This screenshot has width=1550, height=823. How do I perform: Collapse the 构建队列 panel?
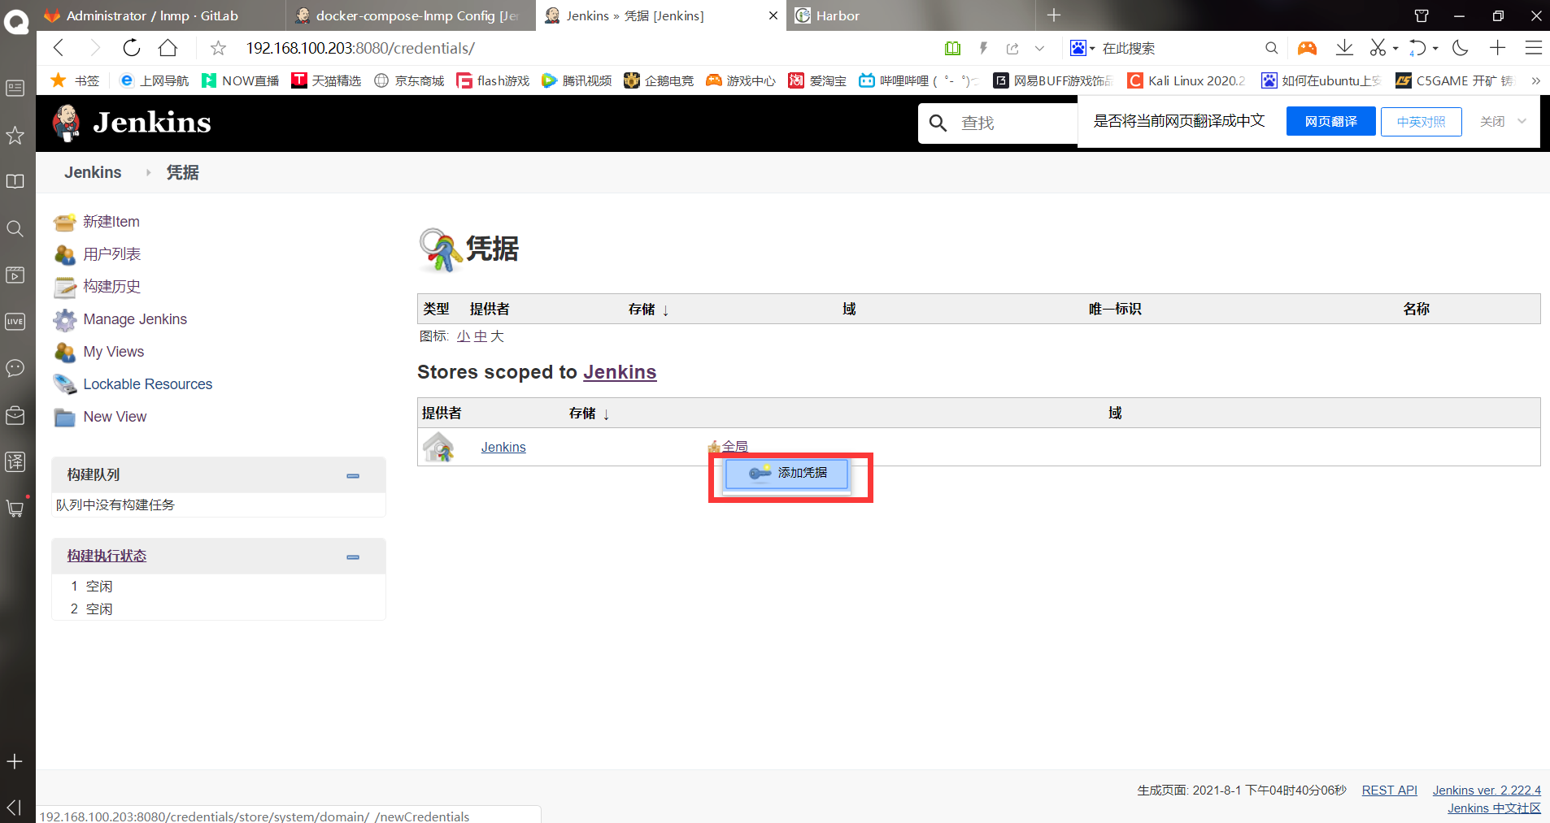(x=352, y=475)
